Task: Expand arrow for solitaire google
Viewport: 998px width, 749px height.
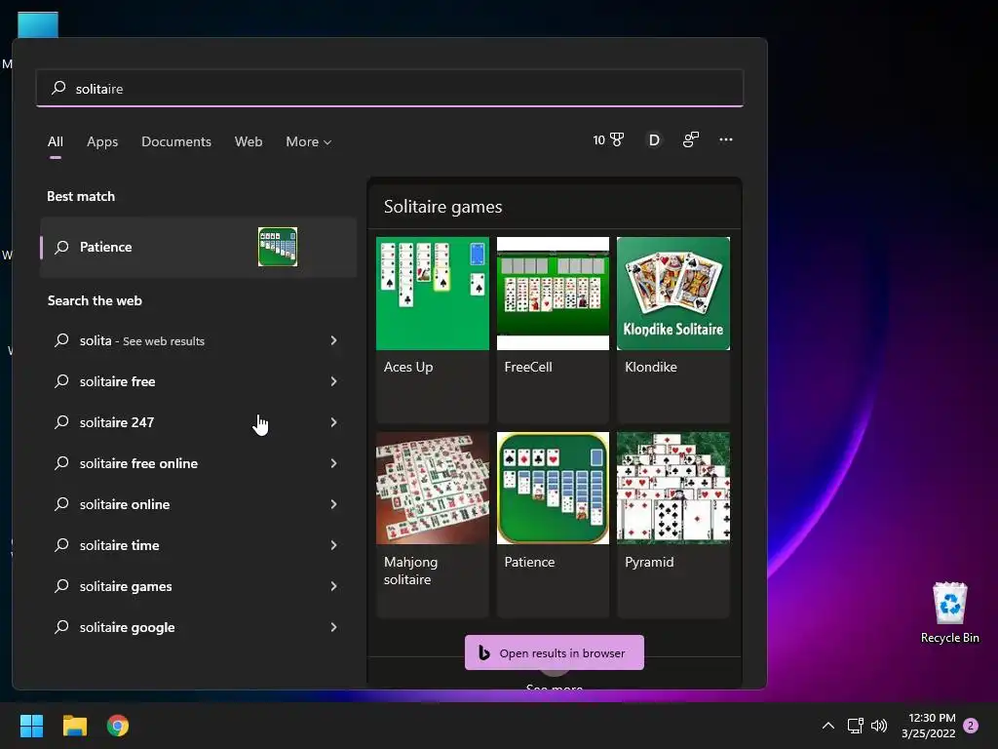Action: pyautogui.click(x=333, y=627)
